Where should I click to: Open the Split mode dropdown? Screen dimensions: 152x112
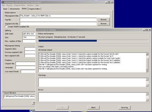[29, 34]
